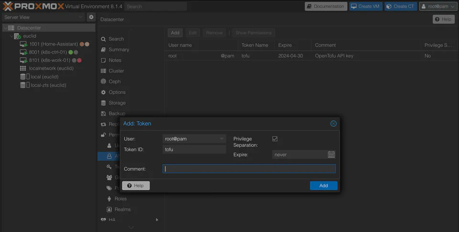Click the top-right Help button
The height and width of the screenshot is (232, 459).
(x=444, y=19)
